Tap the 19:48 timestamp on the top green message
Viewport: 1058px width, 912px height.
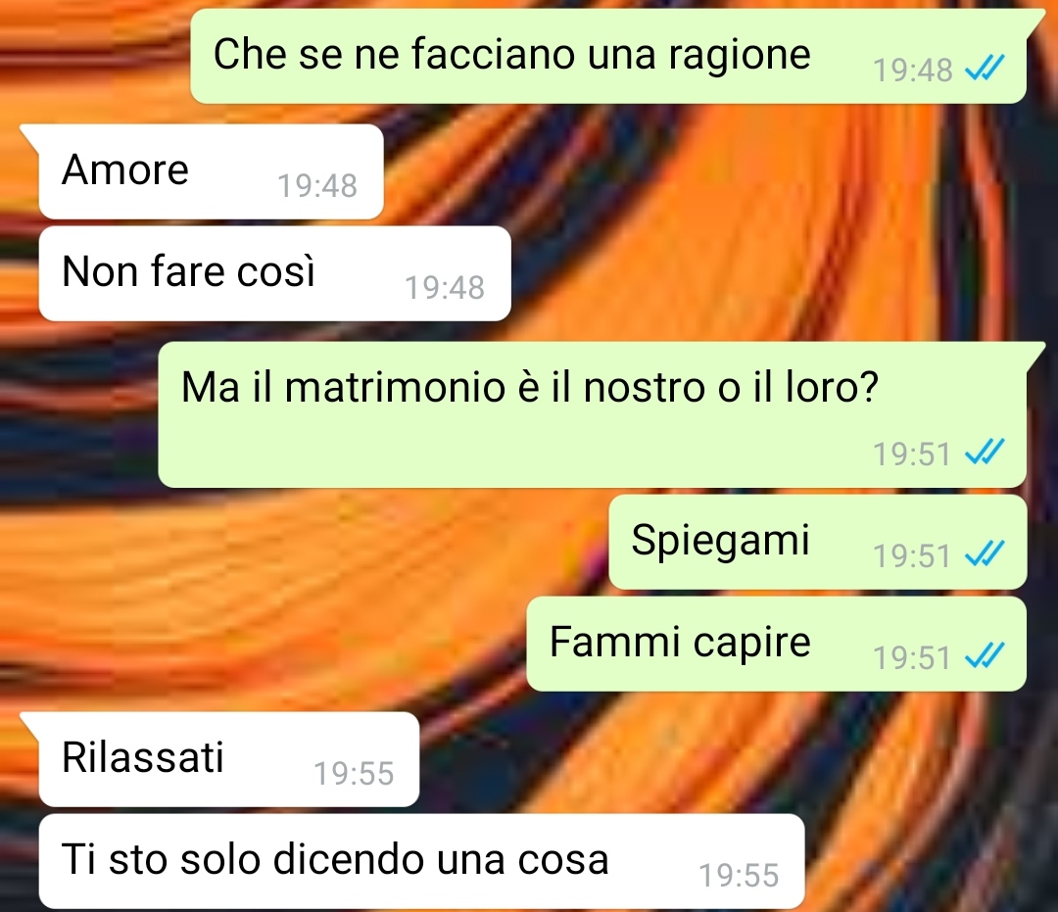(x=913, y=71)
